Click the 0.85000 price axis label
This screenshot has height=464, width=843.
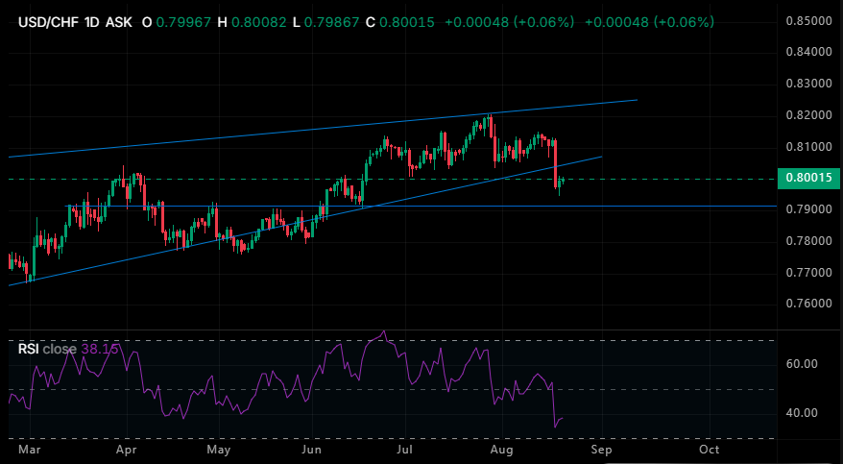[808, 21]
